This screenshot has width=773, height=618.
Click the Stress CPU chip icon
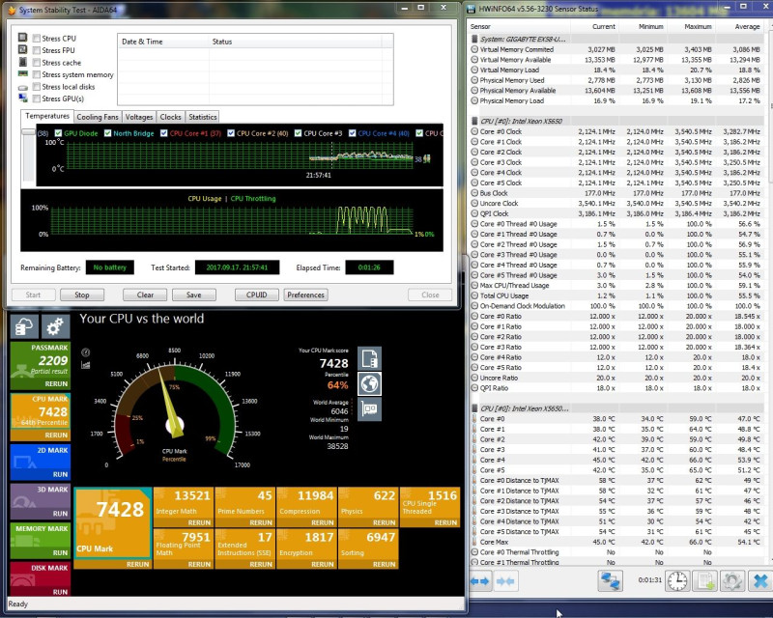pyautogui.click(x=22, y=38)
